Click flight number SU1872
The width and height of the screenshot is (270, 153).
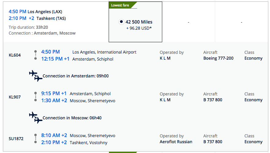coord(16,139)
